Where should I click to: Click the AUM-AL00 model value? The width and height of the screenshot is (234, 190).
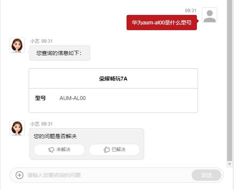(73, 98)
